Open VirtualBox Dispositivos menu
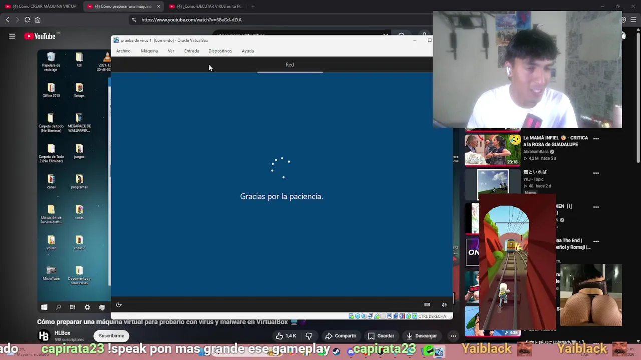The image size is (641, 360). 220,51
